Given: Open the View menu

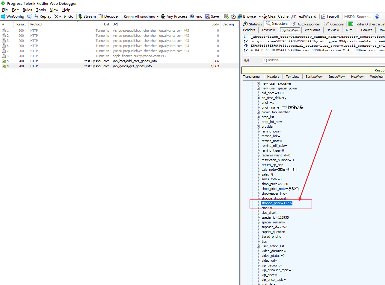Looking at the screenshot, I should (54, 10).
